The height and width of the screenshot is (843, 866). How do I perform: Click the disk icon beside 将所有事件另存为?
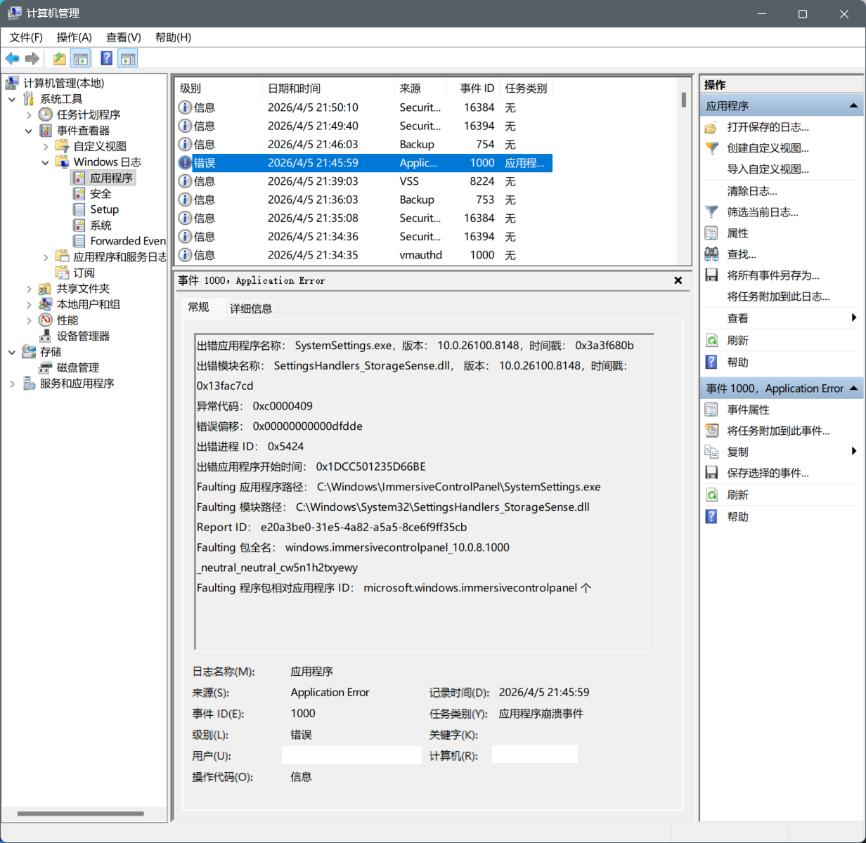(x=711, y=275)
